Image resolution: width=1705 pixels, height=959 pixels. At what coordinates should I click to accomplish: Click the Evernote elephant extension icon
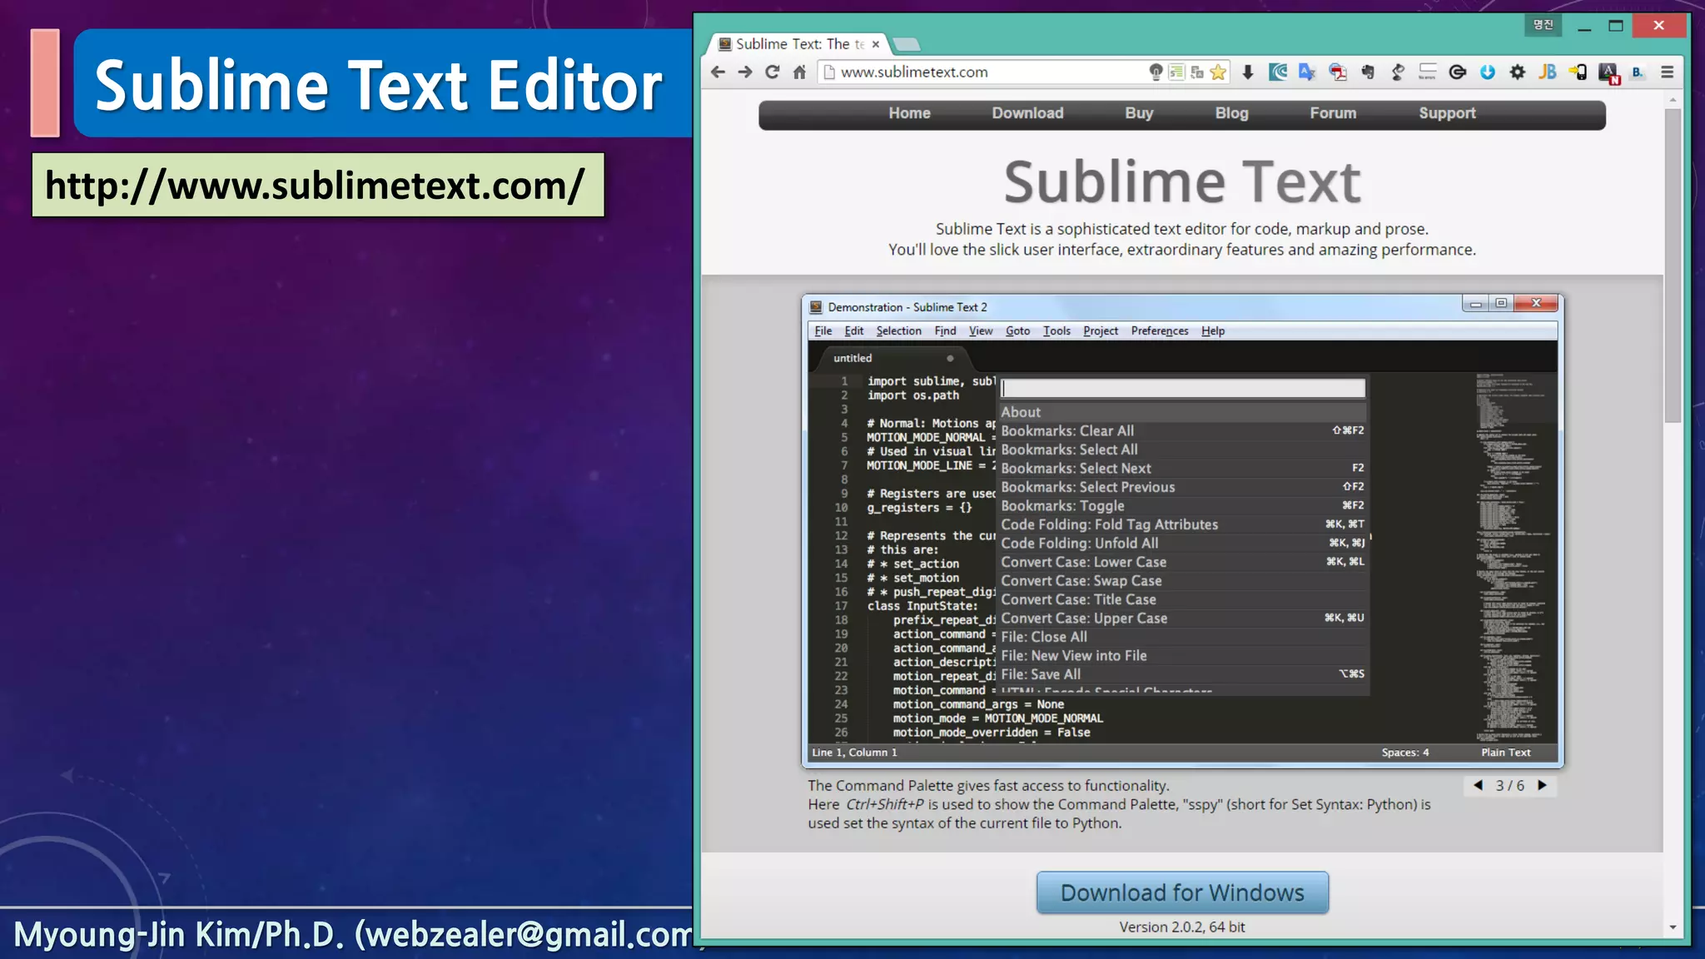click(x=1368, y=72)
